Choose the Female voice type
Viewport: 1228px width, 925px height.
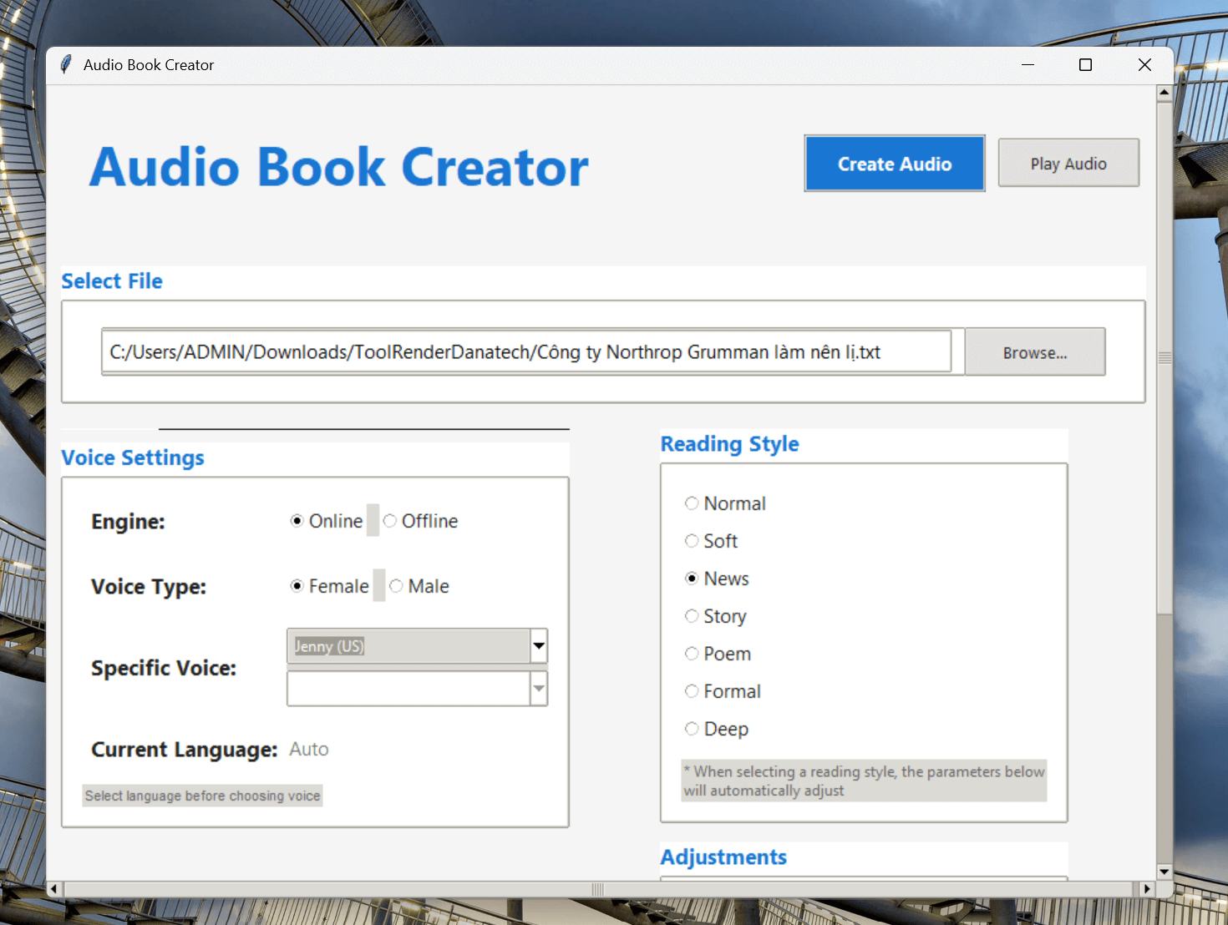click(329, 586)
